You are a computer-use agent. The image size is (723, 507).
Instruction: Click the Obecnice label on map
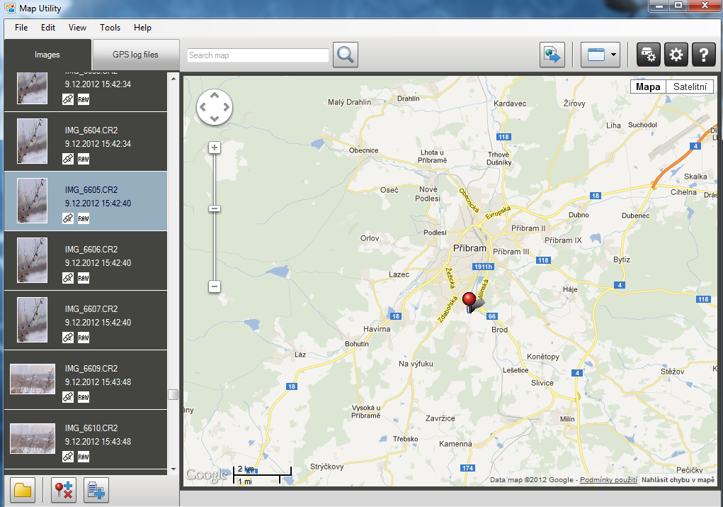pos(363,150)
